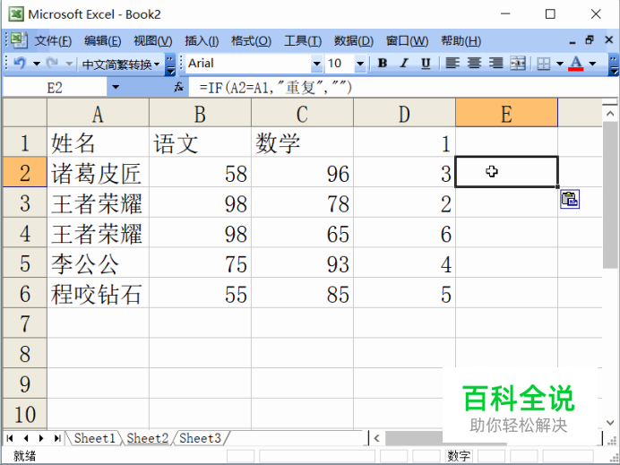Click the Name Box showing E2

[55, 87]
